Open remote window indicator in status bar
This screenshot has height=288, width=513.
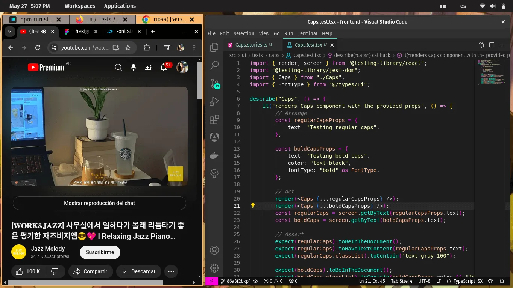(x=212, y=281)
